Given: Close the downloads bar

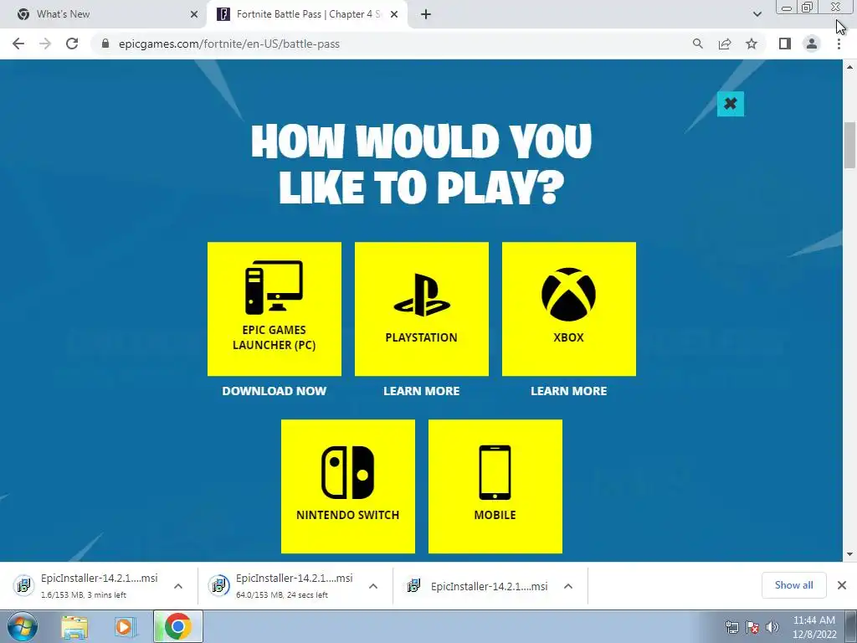Looking at the screenshot, I should pos(842,585).
